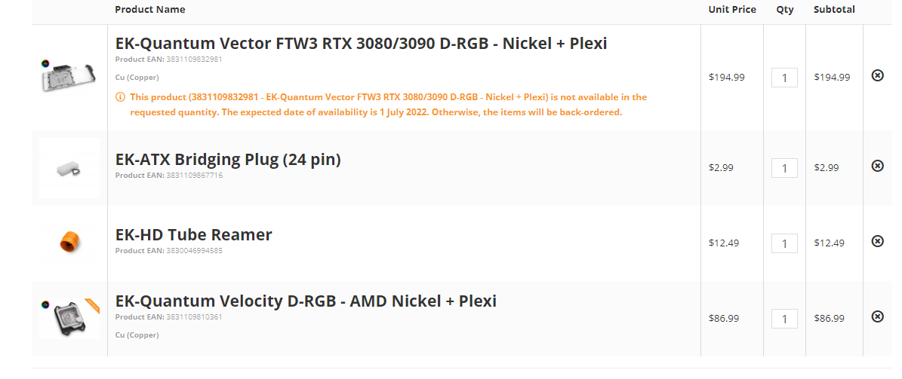The height and width of the screenshot is (379, 902).
Task: Remove EK-ATX Bridging Plug from cart
Action: pos(877,166)
